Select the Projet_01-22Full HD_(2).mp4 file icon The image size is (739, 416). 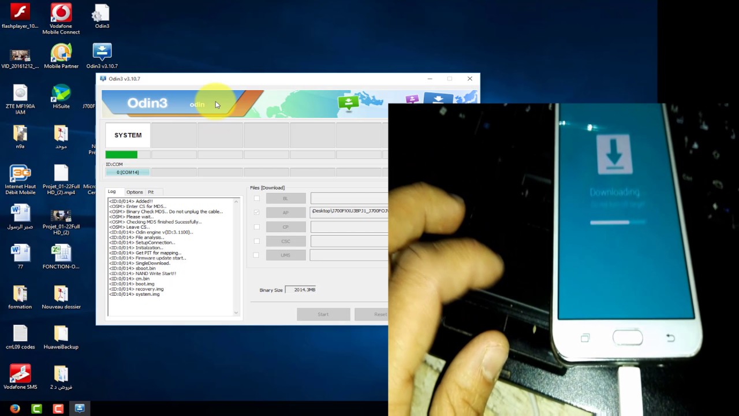(61, 180)
